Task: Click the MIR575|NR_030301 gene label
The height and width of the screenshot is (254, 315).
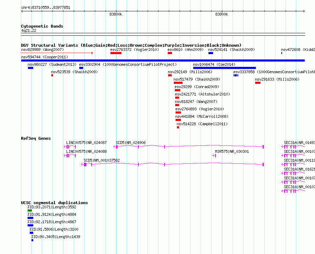Action: tap(232, 151)
